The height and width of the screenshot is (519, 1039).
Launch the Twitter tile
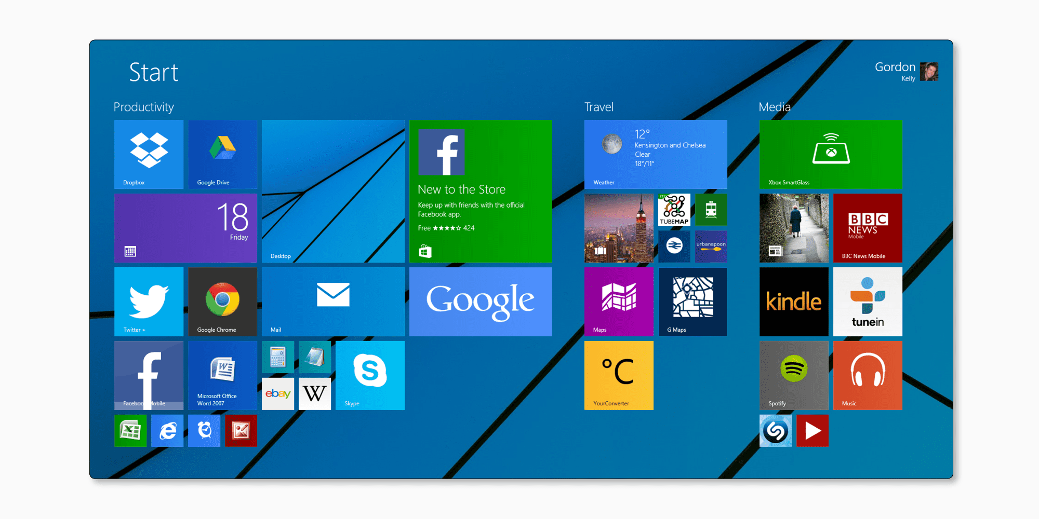[149, 302]
